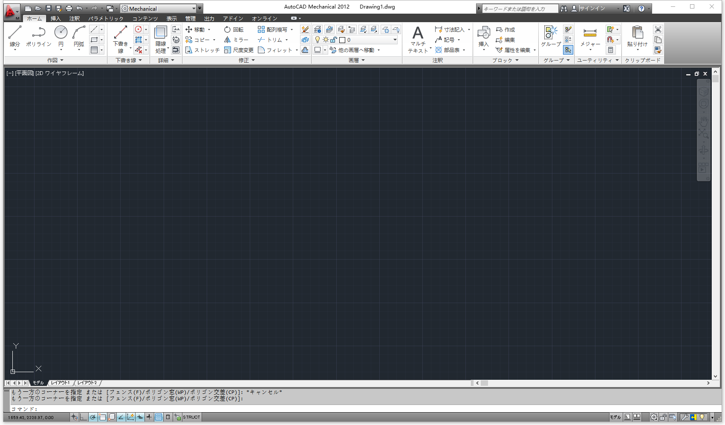The width and height of the screenshot is (725, 425).
Task: Click the Insert block (挿入) tool
Action: point(483,38)
